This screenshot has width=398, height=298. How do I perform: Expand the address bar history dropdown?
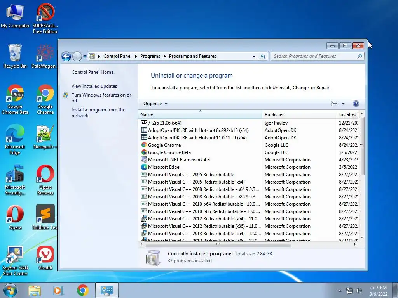pyautogui.click(x=254, y=57)
